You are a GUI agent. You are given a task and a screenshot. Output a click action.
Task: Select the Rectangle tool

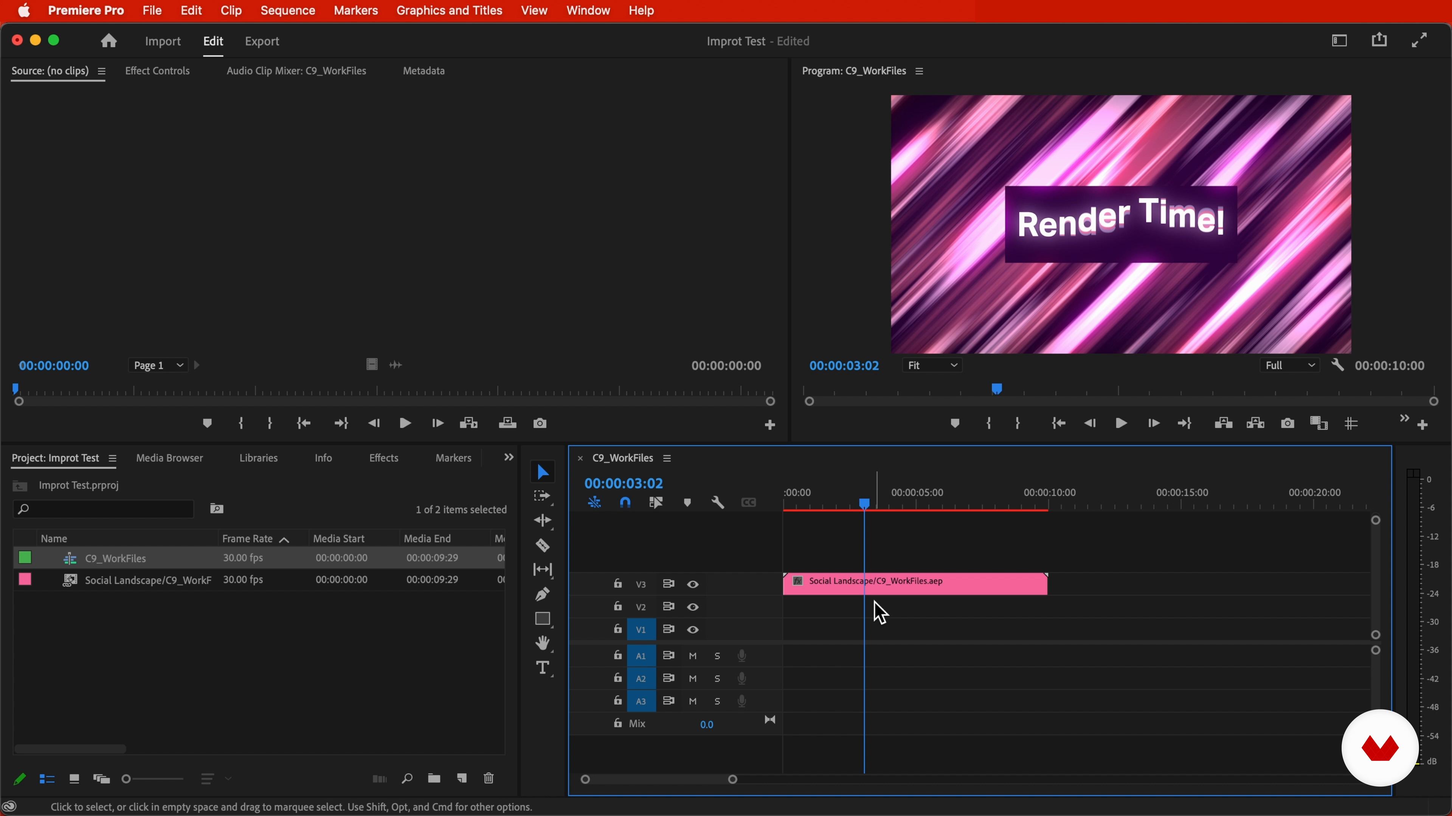543,620
